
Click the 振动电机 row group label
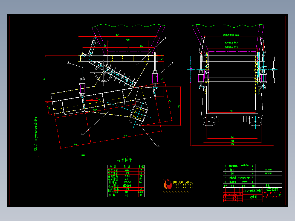(110, 189)
